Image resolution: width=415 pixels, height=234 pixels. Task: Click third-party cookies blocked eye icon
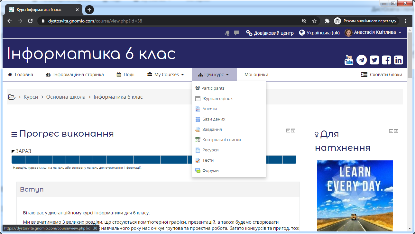tap(304, 21)
